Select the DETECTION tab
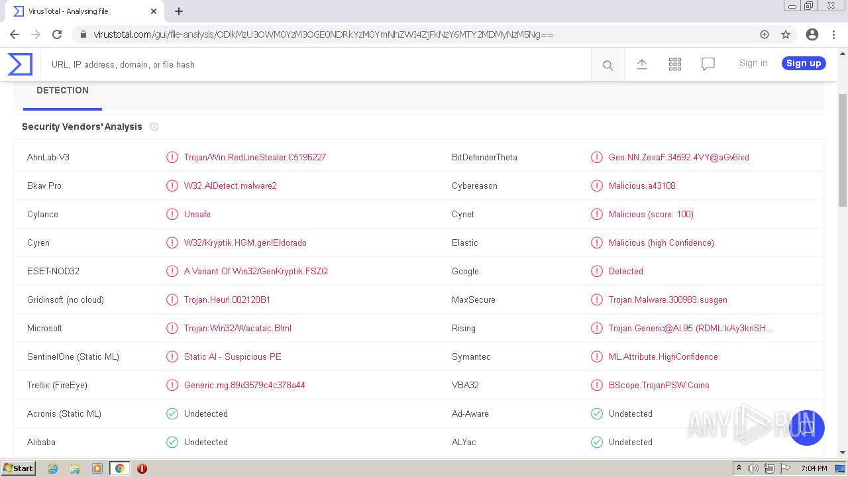Screen dimensions: 848x477 (x=62, y=91)
